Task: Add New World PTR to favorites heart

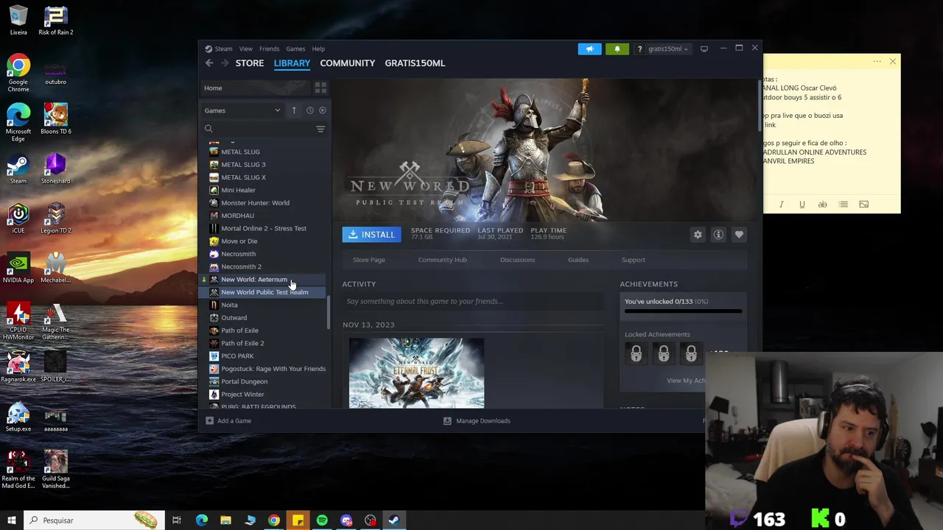Action: pyautogui.click(x=739, y=234)
